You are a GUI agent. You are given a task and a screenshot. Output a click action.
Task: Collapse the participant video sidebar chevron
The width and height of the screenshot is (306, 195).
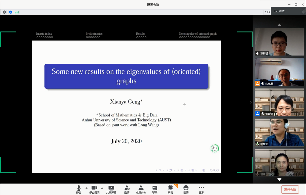(251, 102)
